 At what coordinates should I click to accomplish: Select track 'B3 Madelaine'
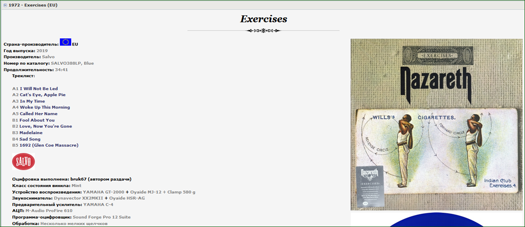pos(27,133)
